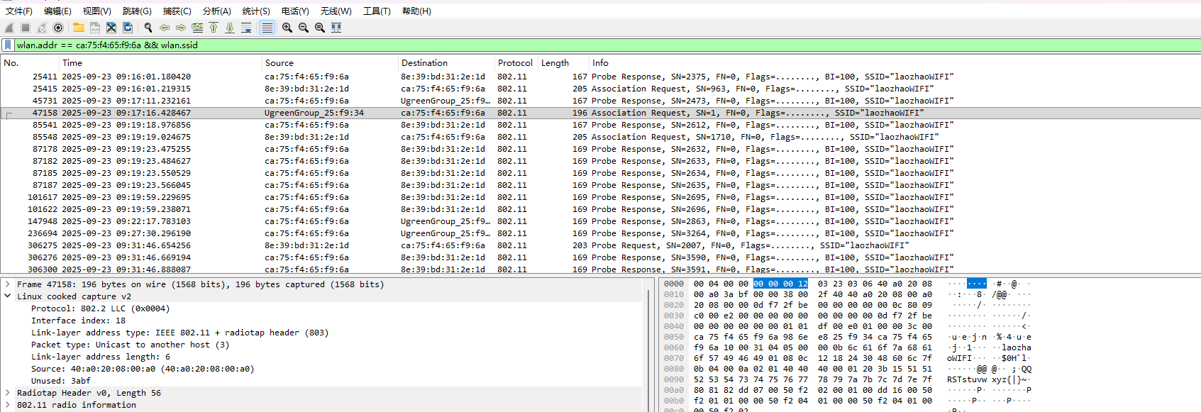Open display filter bookmarks
This screenshot has width=1201, height=412.
point(8,45)
